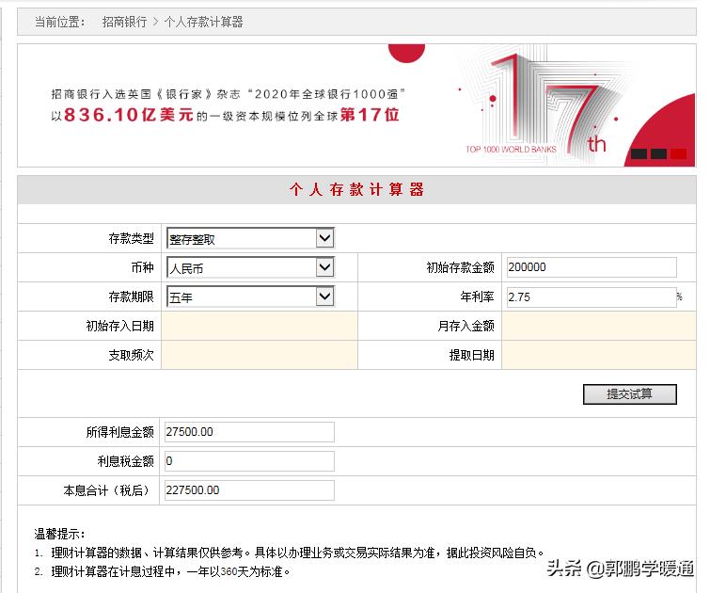Click the first black banner slide indicator

[639, 153]
